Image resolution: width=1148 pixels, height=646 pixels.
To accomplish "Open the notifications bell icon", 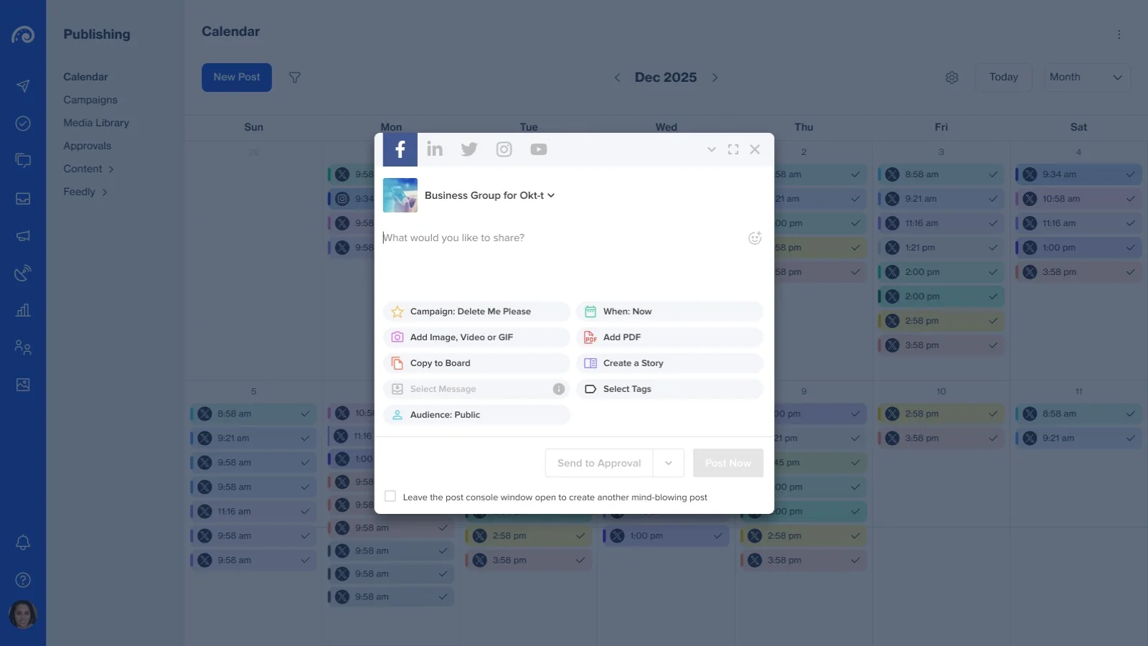I will tap(23, 543).
